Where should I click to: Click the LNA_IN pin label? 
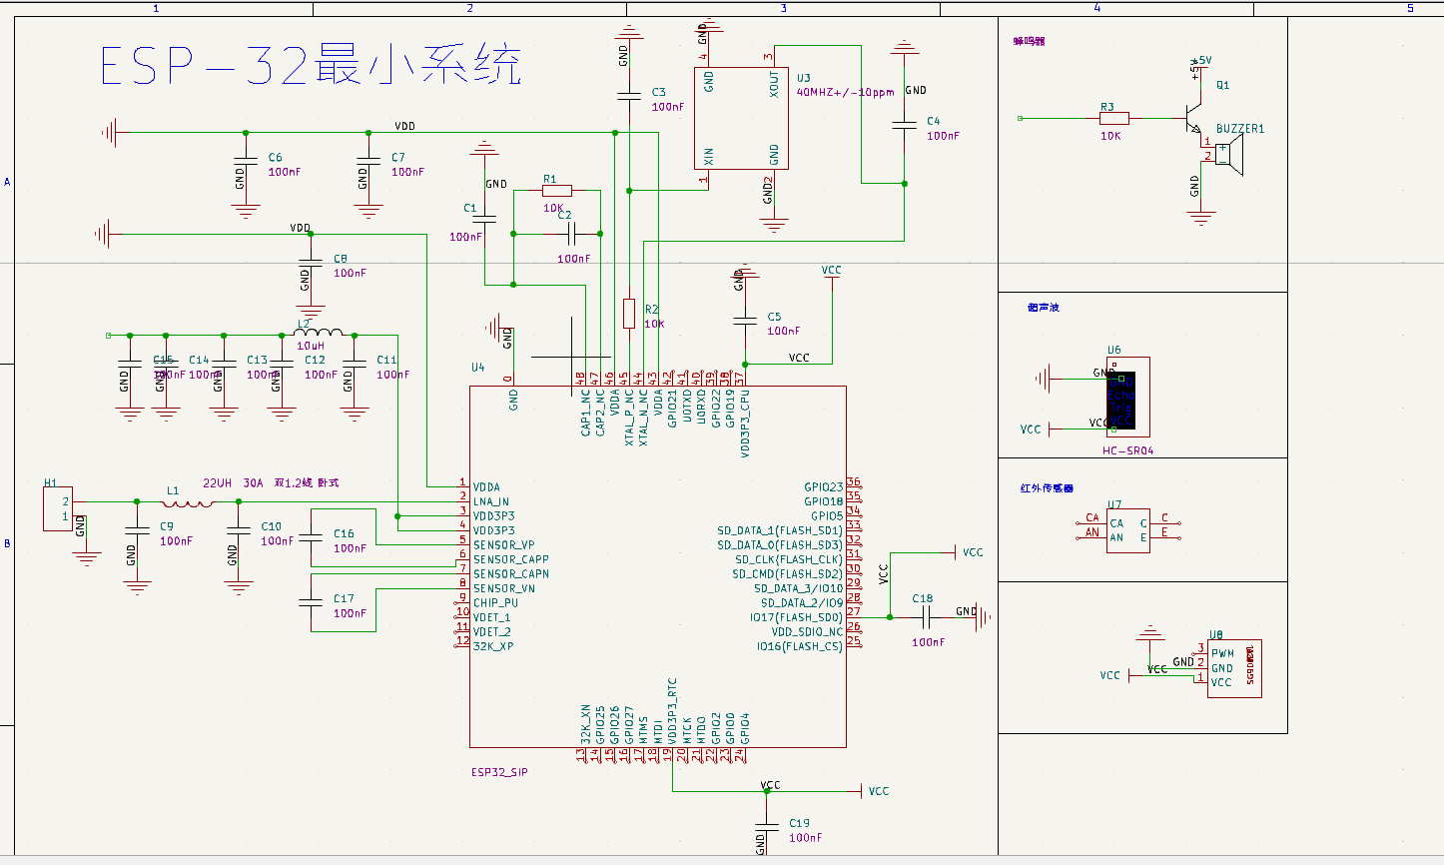coord(491,502)
